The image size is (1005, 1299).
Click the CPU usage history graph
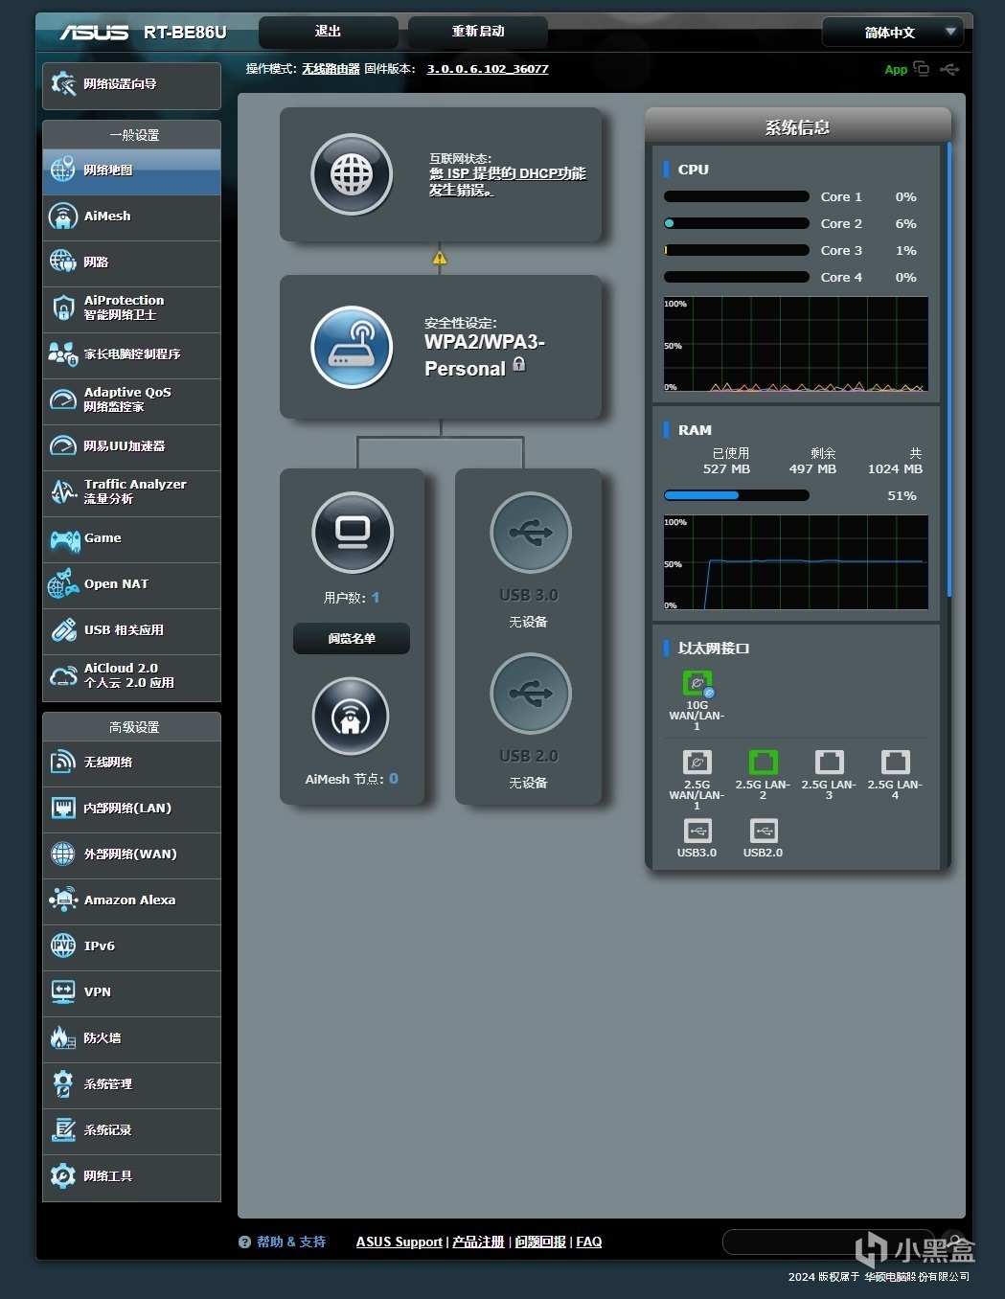(x=795, y=344)
